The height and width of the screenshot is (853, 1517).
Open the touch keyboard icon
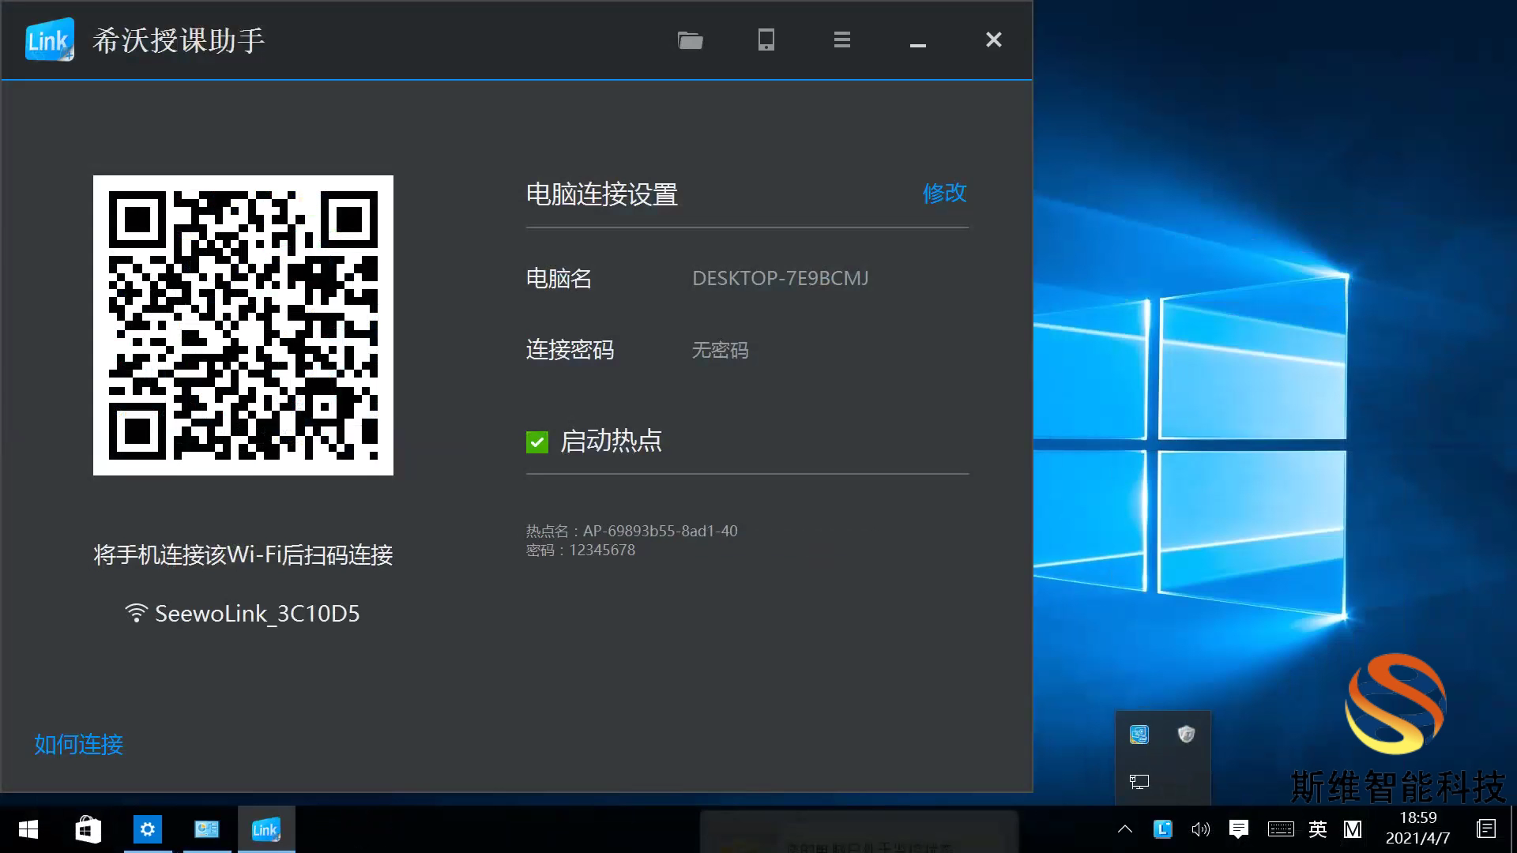1281,829
